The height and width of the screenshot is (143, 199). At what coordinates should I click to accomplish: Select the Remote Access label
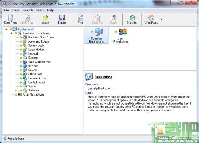[x=38, y=78]
